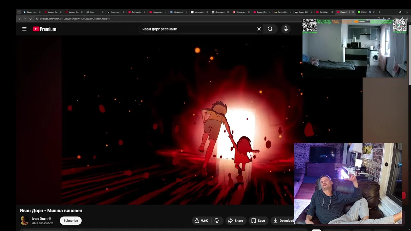Click the left QR code on overlay
Image resolution: width=411 pixels, height=231 pixels.
click(x=310, y=25)
